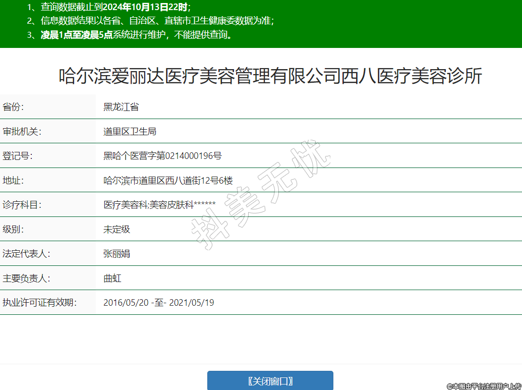522x390 pixels.
Task: Select the main responsible person name 曲虹
Action: coord(112,278)
